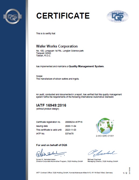Screen dimensions: 139x180
Task: Click the IATF globe logo
Action: pyautogui.click(x=105, y=126)
